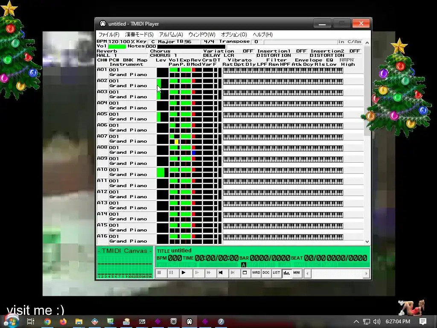Click the in C/Am key indicator
The height and width of the screenshot is (328, 437).
click(x=350, y=42)
